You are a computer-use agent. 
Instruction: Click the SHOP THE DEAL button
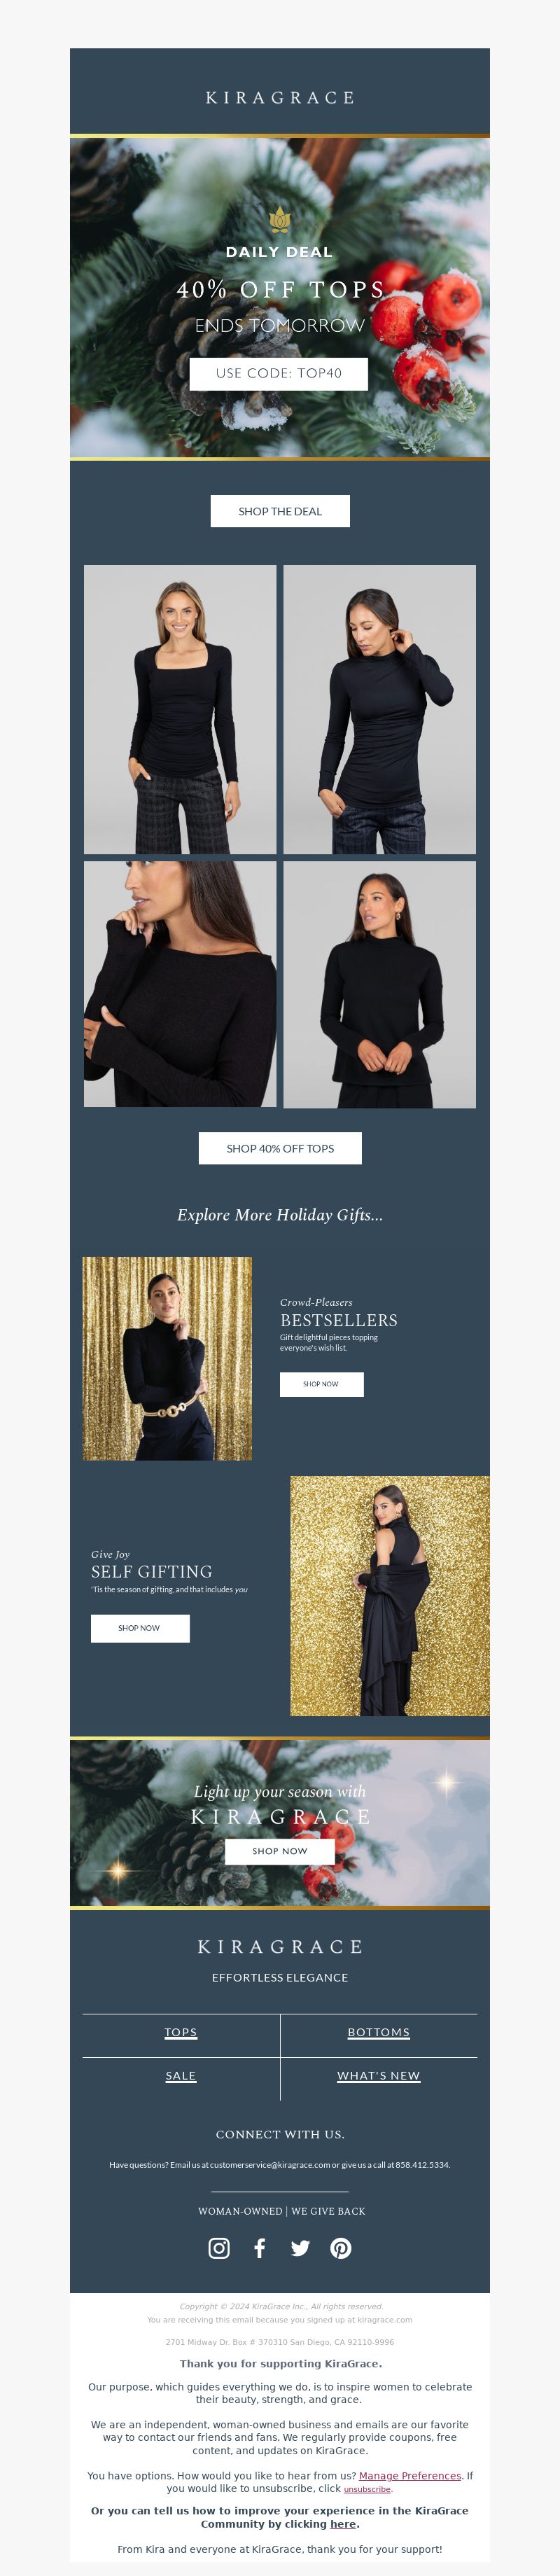280,511
